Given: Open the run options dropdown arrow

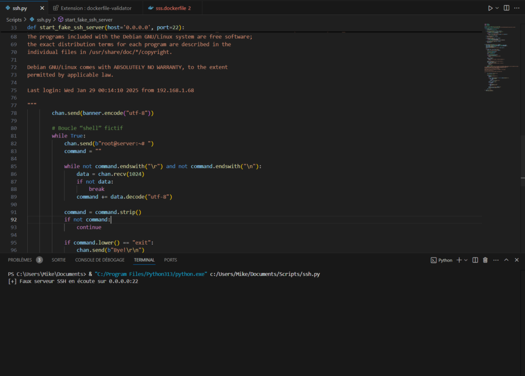Looking at the screenshot, I should tap(497, 8).
